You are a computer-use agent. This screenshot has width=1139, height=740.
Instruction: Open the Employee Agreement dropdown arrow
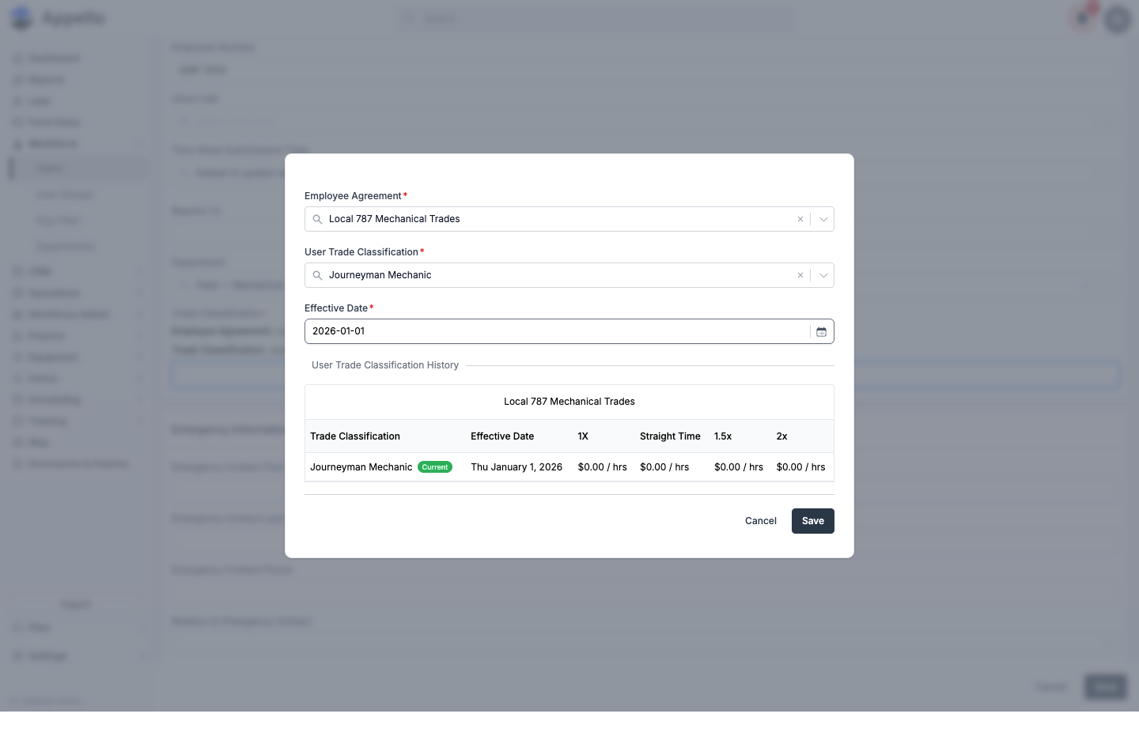pos(823,219)
